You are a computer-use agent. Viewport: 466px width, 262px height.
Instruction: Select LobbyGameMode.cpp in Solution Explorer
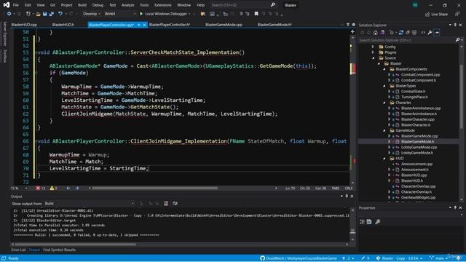point(419,147)
